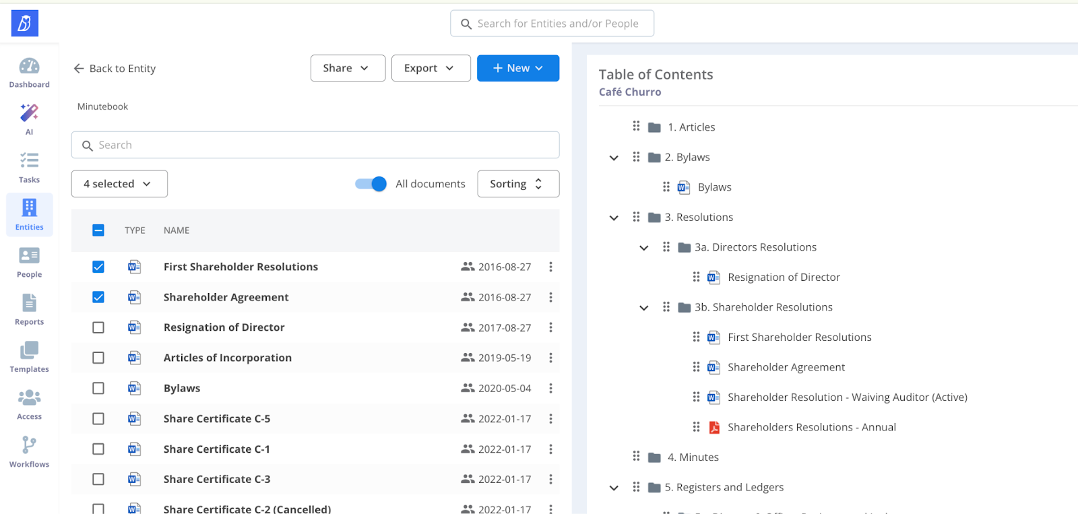Click the Back to Entity link

coord(115,69)
